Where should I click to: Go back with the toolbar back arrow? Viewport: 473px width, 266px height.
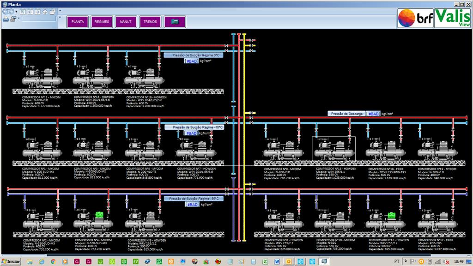6,12
